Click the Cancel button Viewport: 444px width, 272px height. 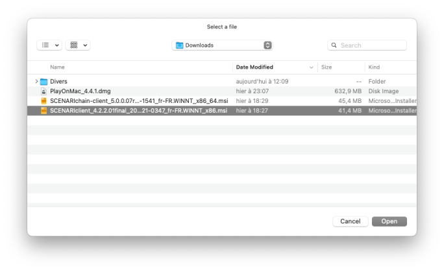(351, 221)
